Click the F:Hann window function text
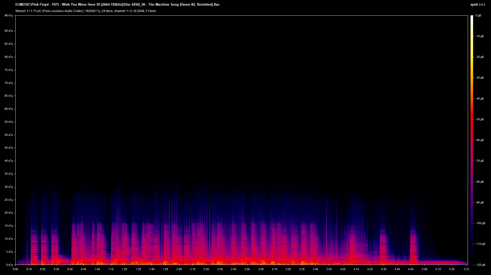The width and height of the screenshot is (491, 275). (151, 11)
